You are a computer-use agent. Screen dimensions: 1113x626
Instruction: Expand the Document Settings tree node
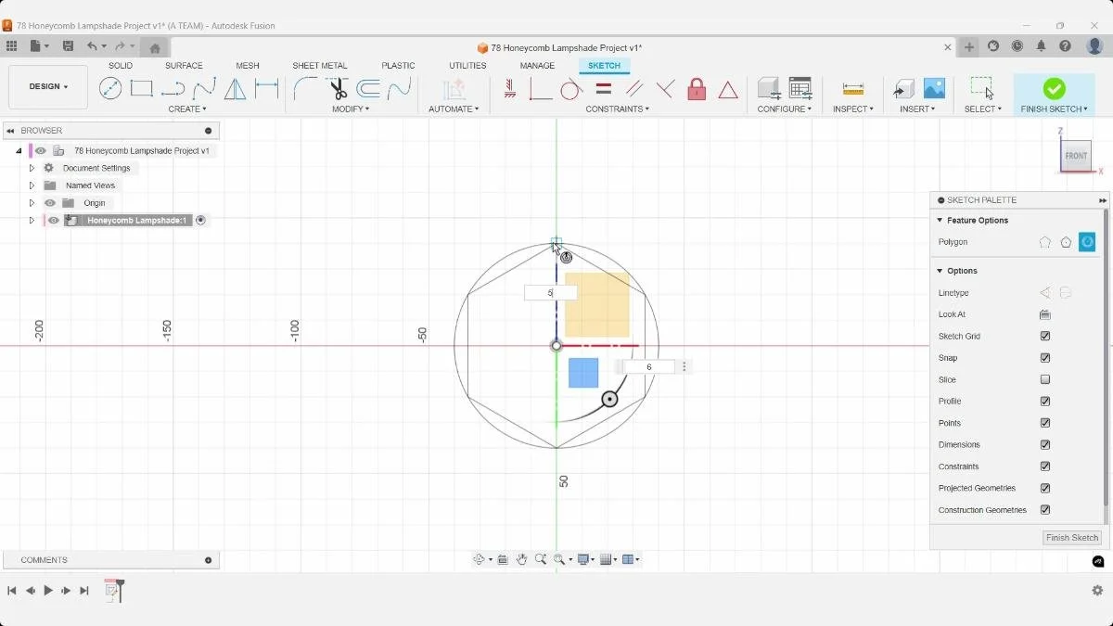[32, 168]
